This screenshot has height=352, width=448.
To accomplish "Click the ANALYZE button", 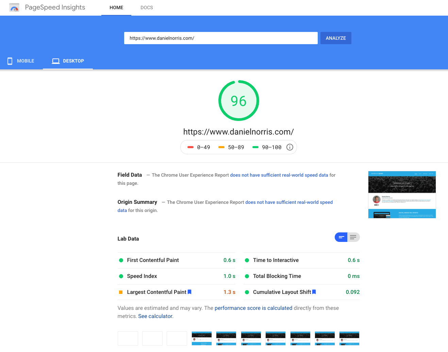I will pos(336,38).
